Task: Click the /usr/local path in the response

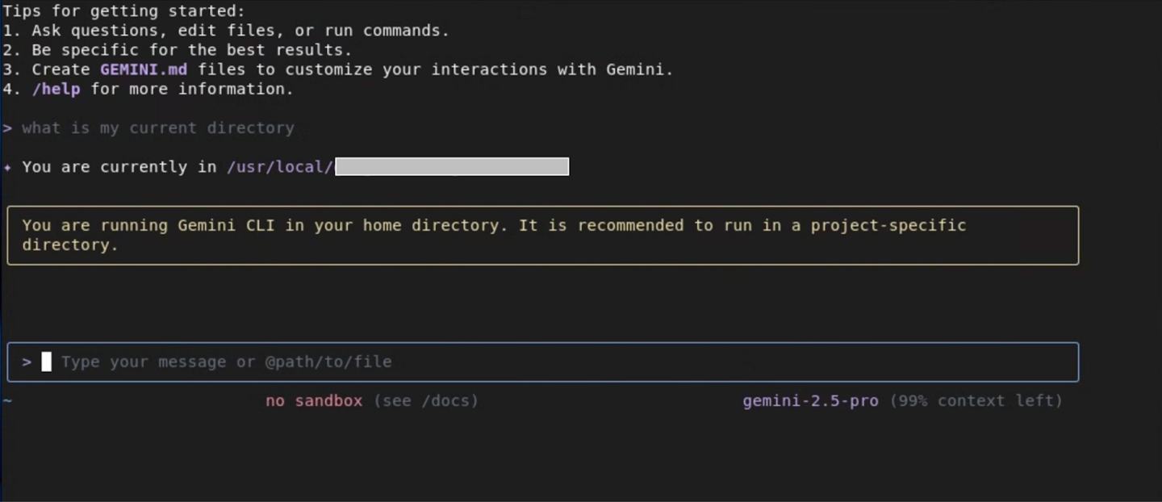Action: click(x=280, y=167)
